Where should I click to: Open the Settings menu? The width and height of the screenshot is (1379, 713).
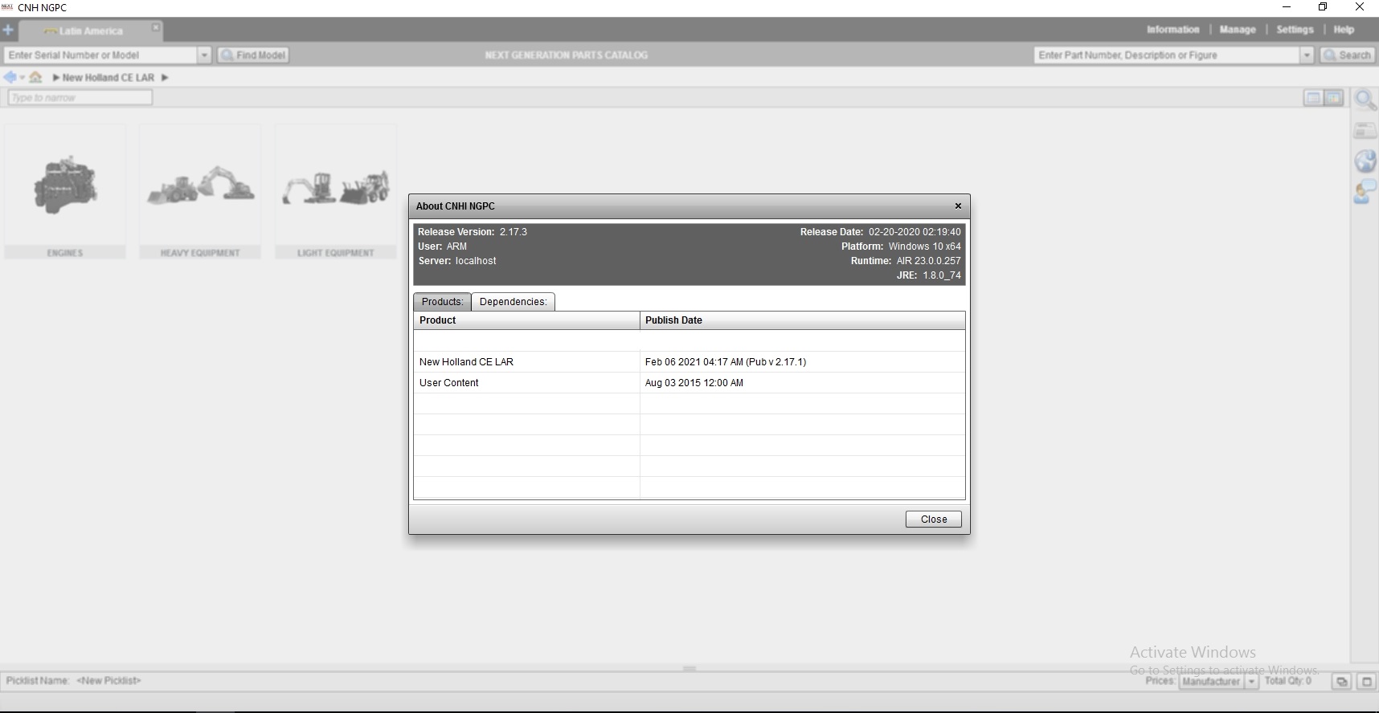[1295, 30]
